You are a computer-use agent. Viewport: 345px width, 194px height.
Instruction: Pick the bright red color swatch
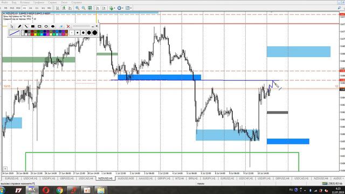click(32, 34)
